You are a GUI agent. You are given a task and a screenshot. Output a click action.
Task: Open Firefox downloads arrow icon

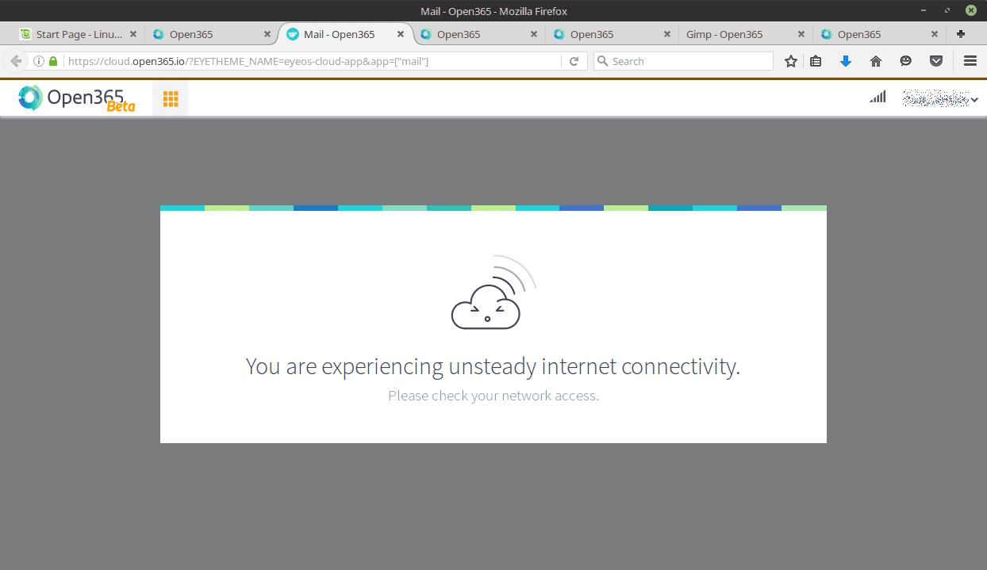[x=845, y=61]
